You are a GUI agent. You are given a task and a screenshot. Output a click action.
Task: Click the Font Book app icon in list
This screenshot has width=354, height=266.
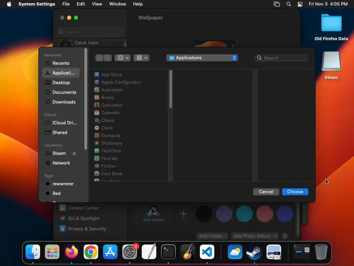97,174
